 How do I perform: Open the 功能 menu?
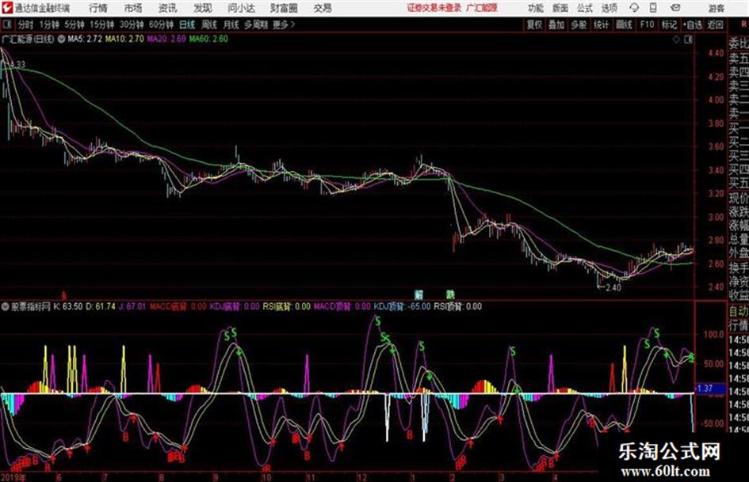pos(536,8)
